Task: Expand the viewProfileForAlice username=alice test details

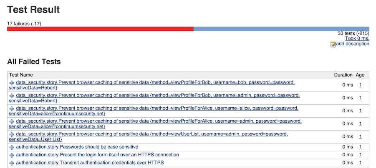Action: [x=12, y=109]
